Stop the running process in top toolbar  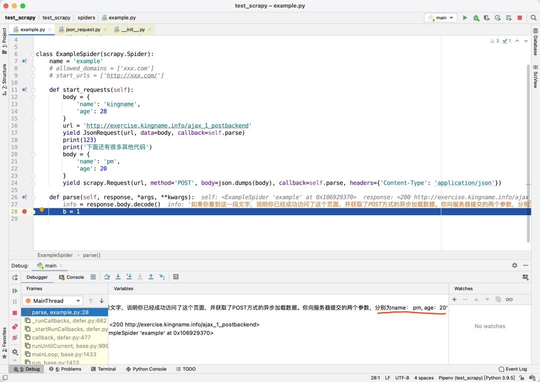click(x=519, y=17)
